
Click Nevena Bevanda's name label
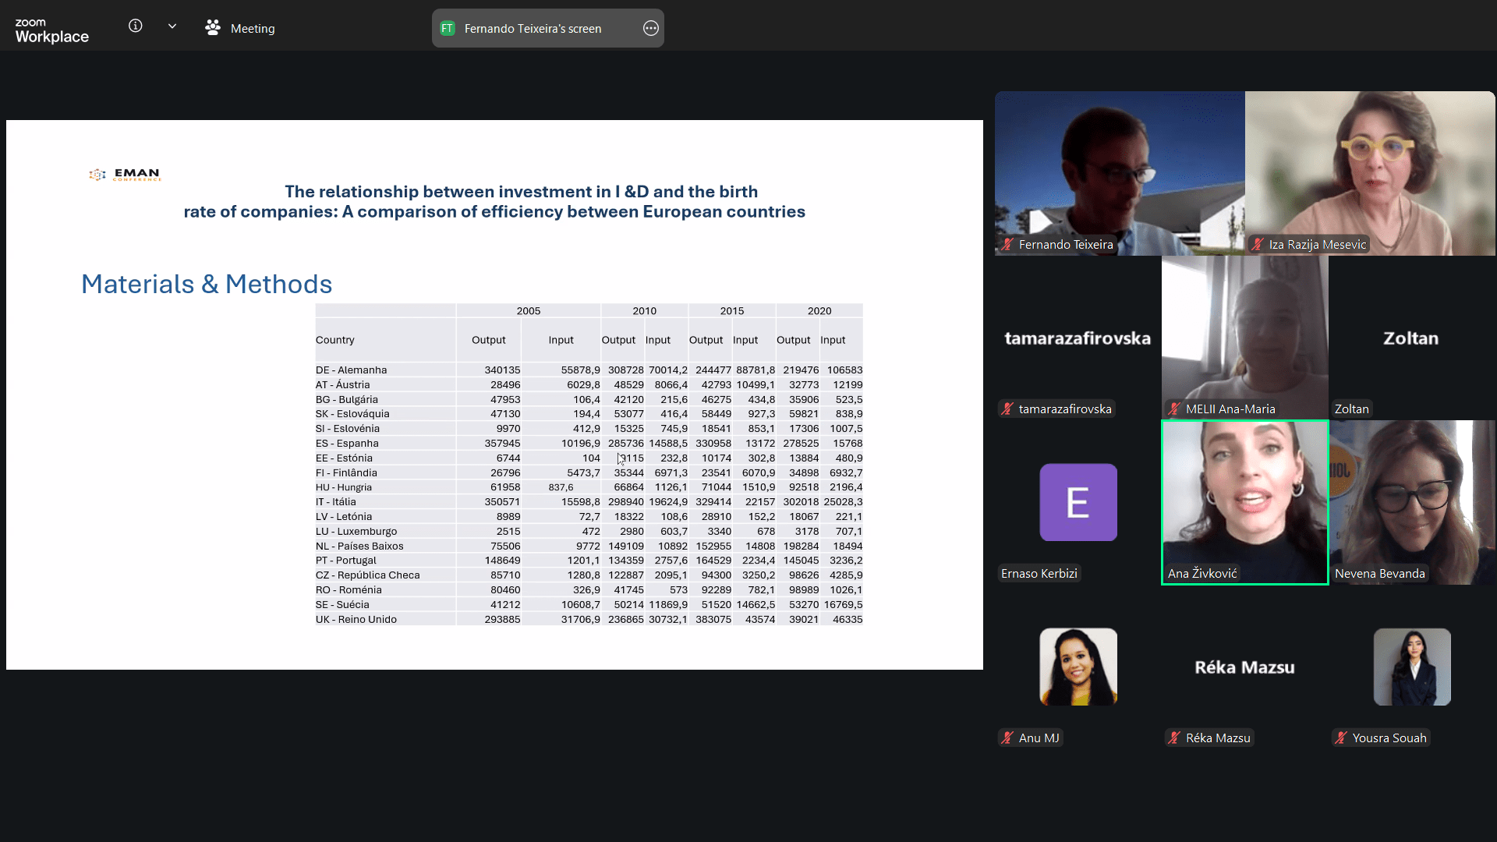point(1379,574)
